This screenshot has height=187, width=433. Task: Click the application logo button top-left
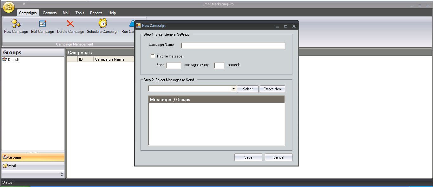(9, 7)
